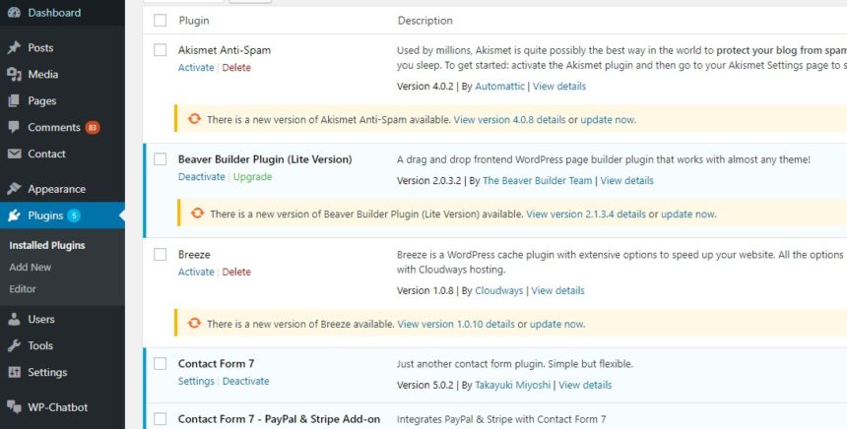Open the Media library icon

pos(14,74)
